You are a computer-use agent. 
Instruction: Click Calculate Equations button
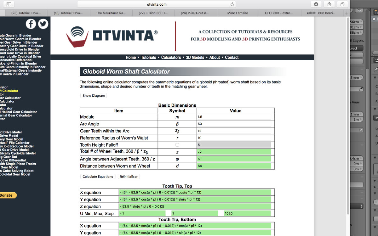(98, 177)
